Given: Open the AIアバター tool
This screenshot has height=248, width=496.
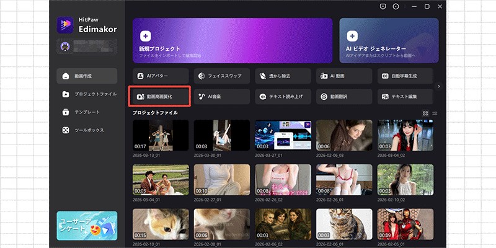Looking at the screenshot, I should click(x=161, y=76).
